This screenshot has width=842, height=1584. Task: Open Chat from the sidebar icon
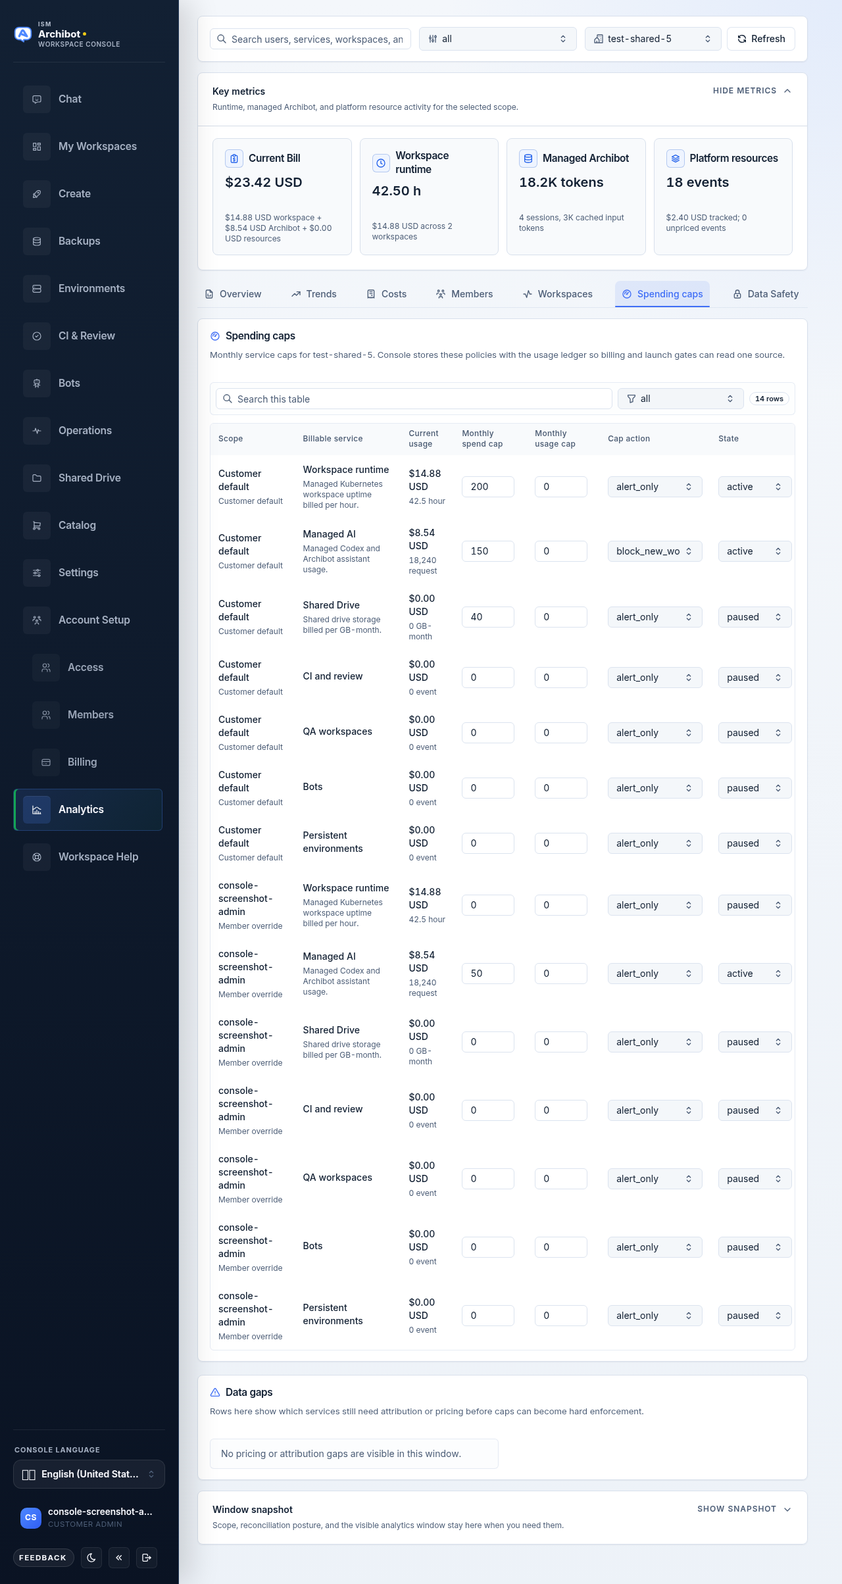37,99
